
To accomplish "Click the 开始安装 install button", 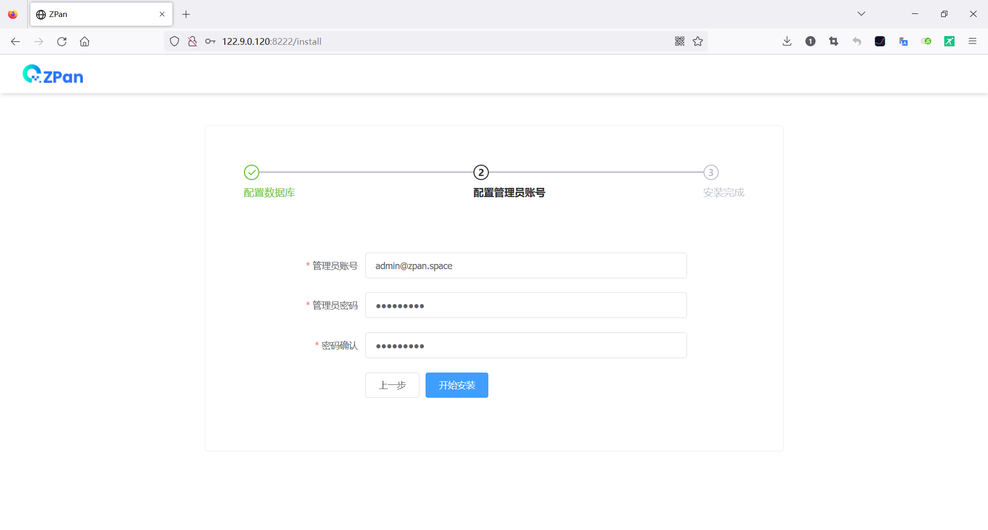I will pyautogui.click(x=456, y=385).
